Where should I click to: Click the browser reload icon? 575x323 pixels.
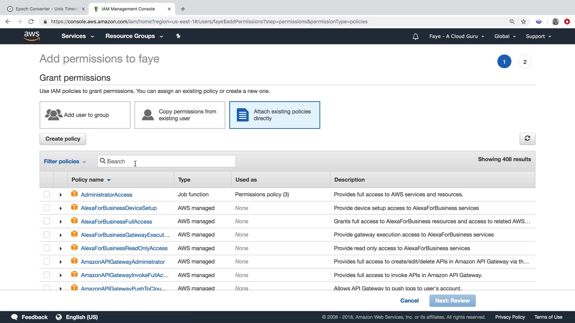31,22
